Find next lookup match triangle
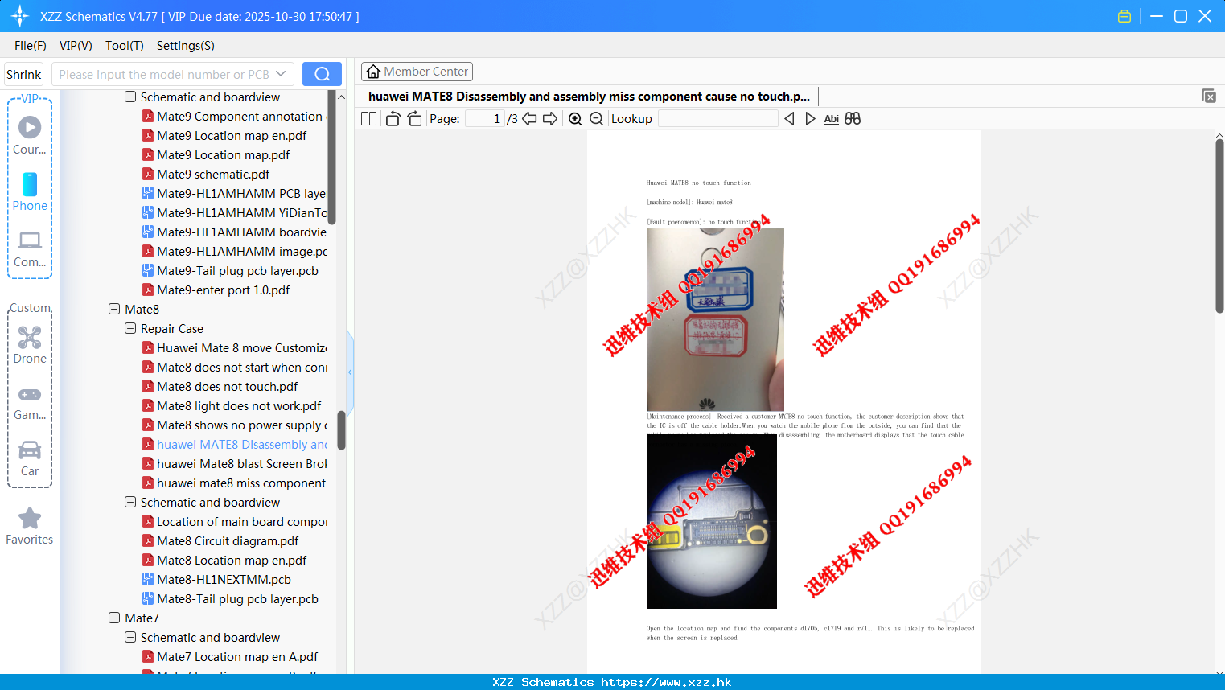The height and width of the screenshot is (690, 1225). (x=810, y=119)
